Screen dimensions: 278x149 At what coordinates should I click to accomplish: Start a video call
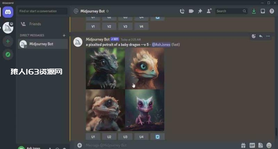point(191,11)
